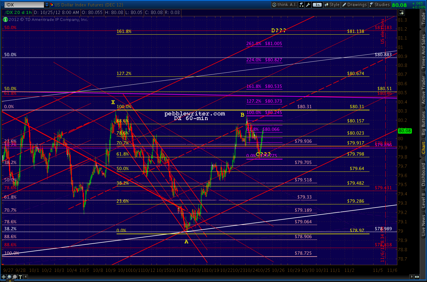Open the Style menu
Screen dimensions: 427x282
point(332,5)
